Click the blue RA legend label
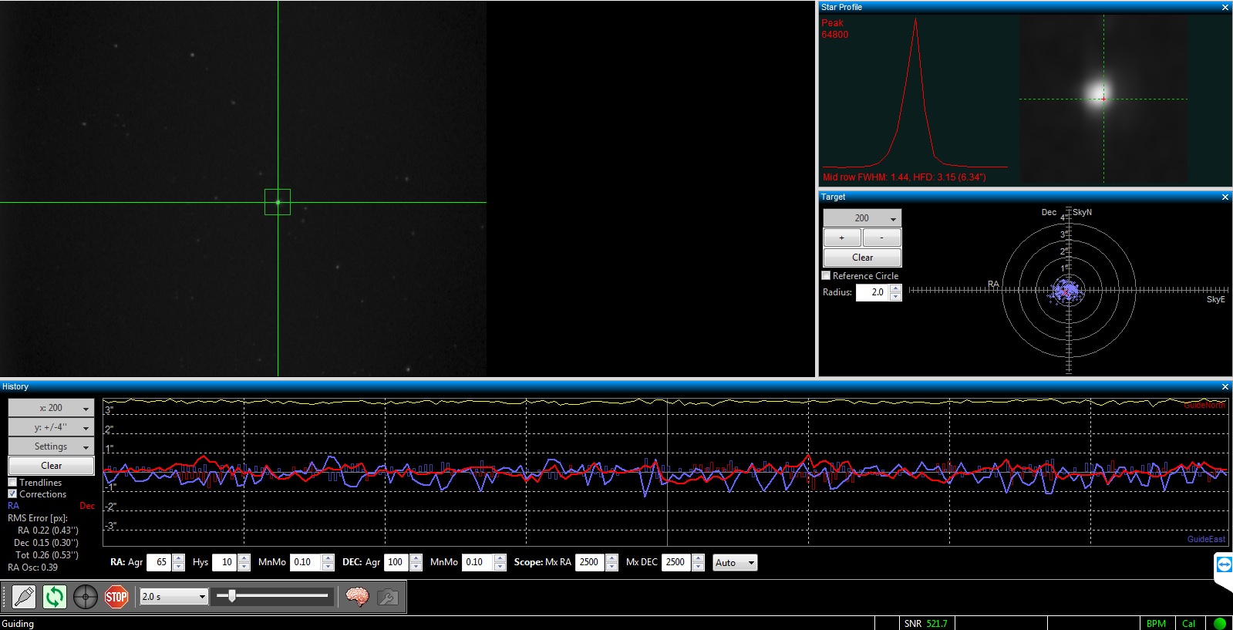The width and height of the screenshot is (1233, 630). (x=13, y=506)
